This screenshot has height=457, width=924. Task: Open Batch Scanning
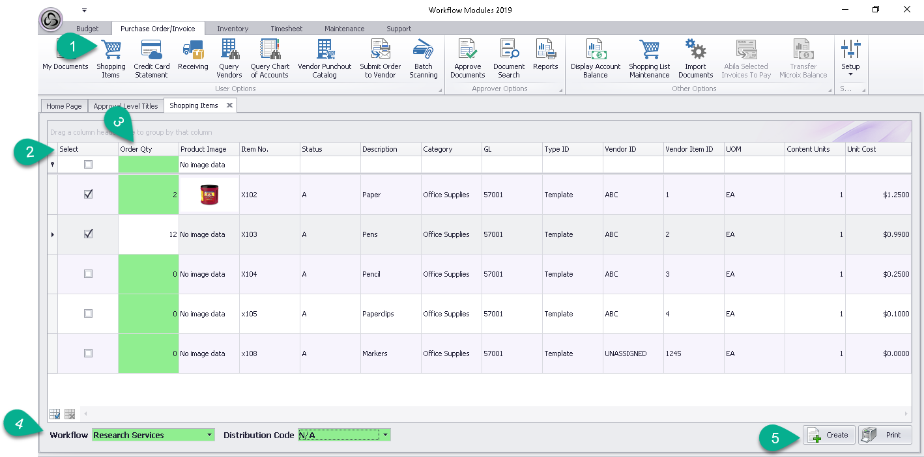click(x=423, y=59)
